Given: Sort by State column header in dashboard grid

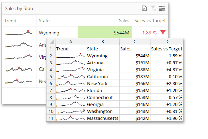Looking at the screenshot, I should 57,21.
